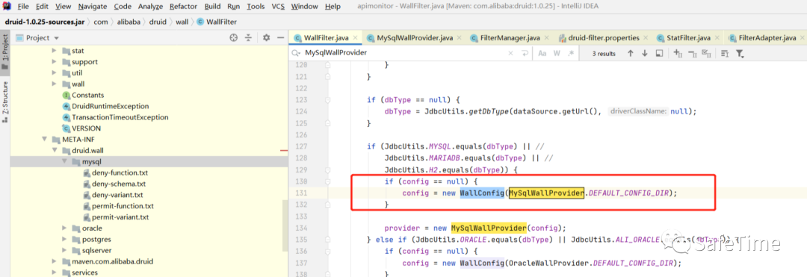
Task: Switch to FilterAdapter.java tab
Action: [767, 38]
